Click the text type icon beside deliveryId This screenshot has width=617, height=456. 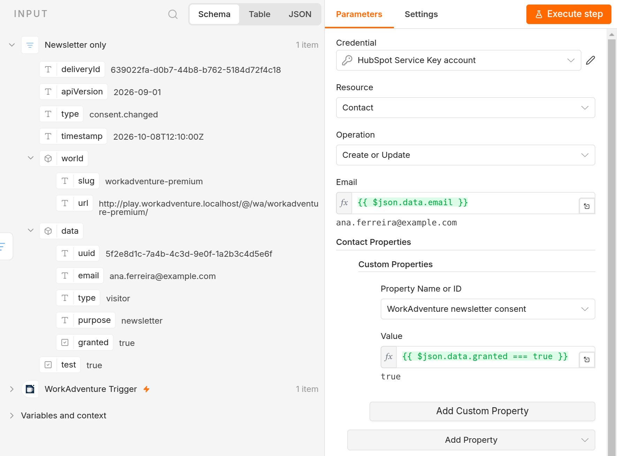(48, 69)
